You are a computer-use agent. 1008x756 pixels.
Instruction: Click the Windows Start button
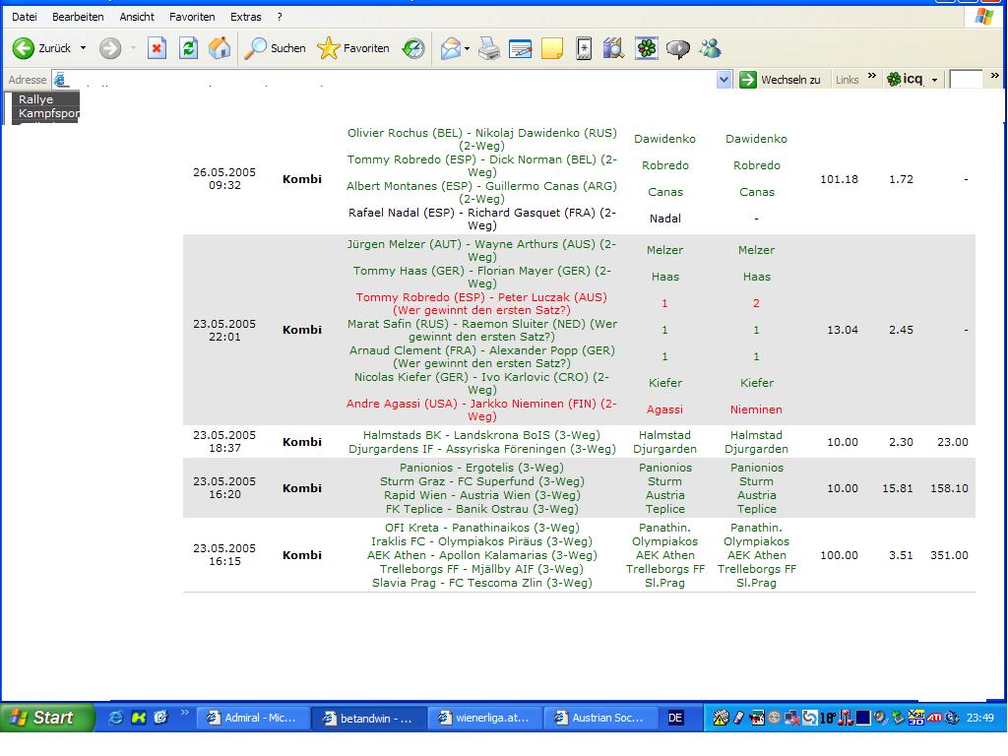point(47,718)
